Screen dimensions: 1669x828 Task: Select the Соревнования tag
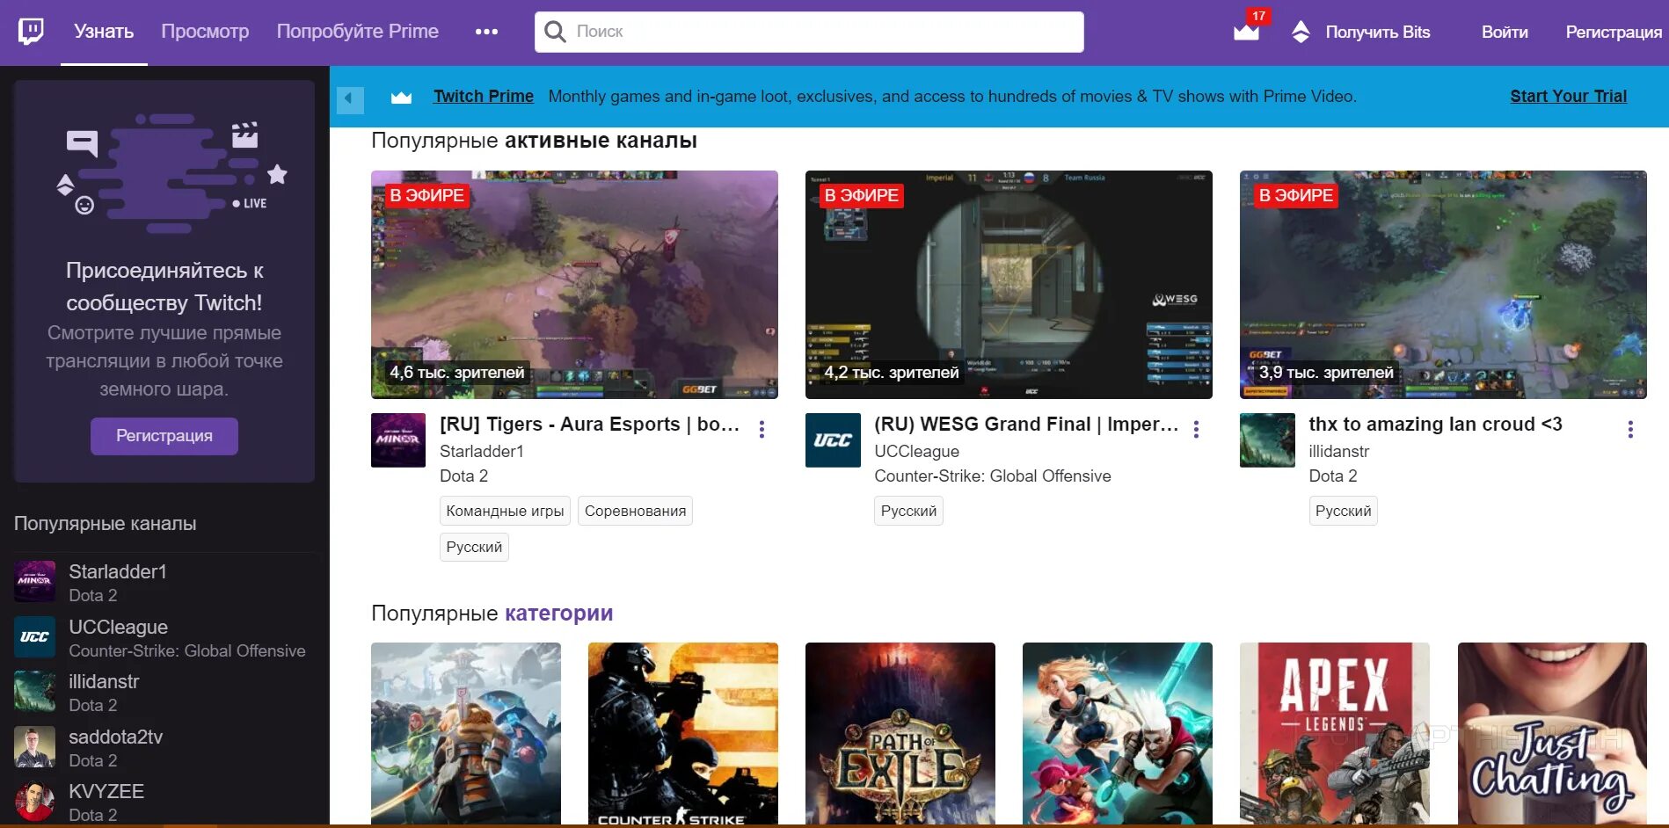[635, 512]
